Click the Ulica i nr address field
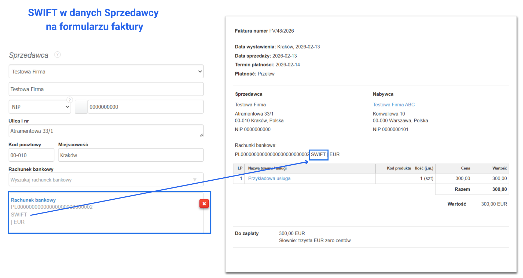 coord(106,131)
